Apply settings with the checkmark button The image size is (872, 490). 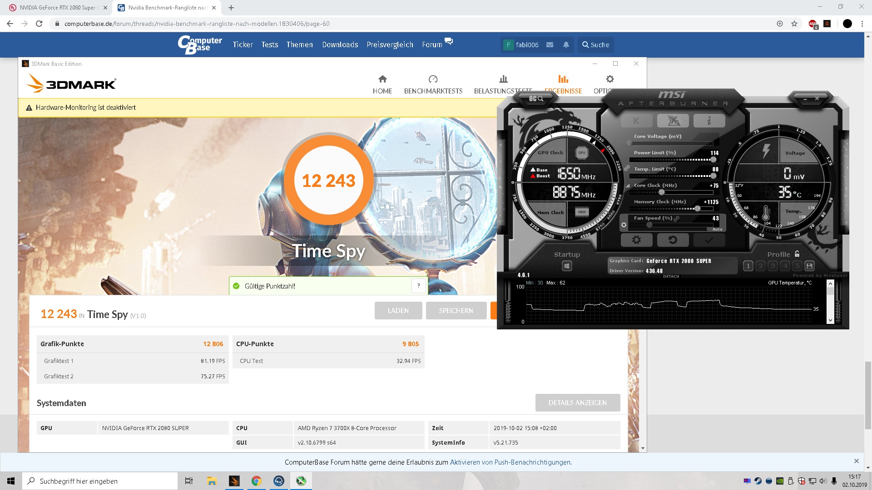(x=709, y=240)
